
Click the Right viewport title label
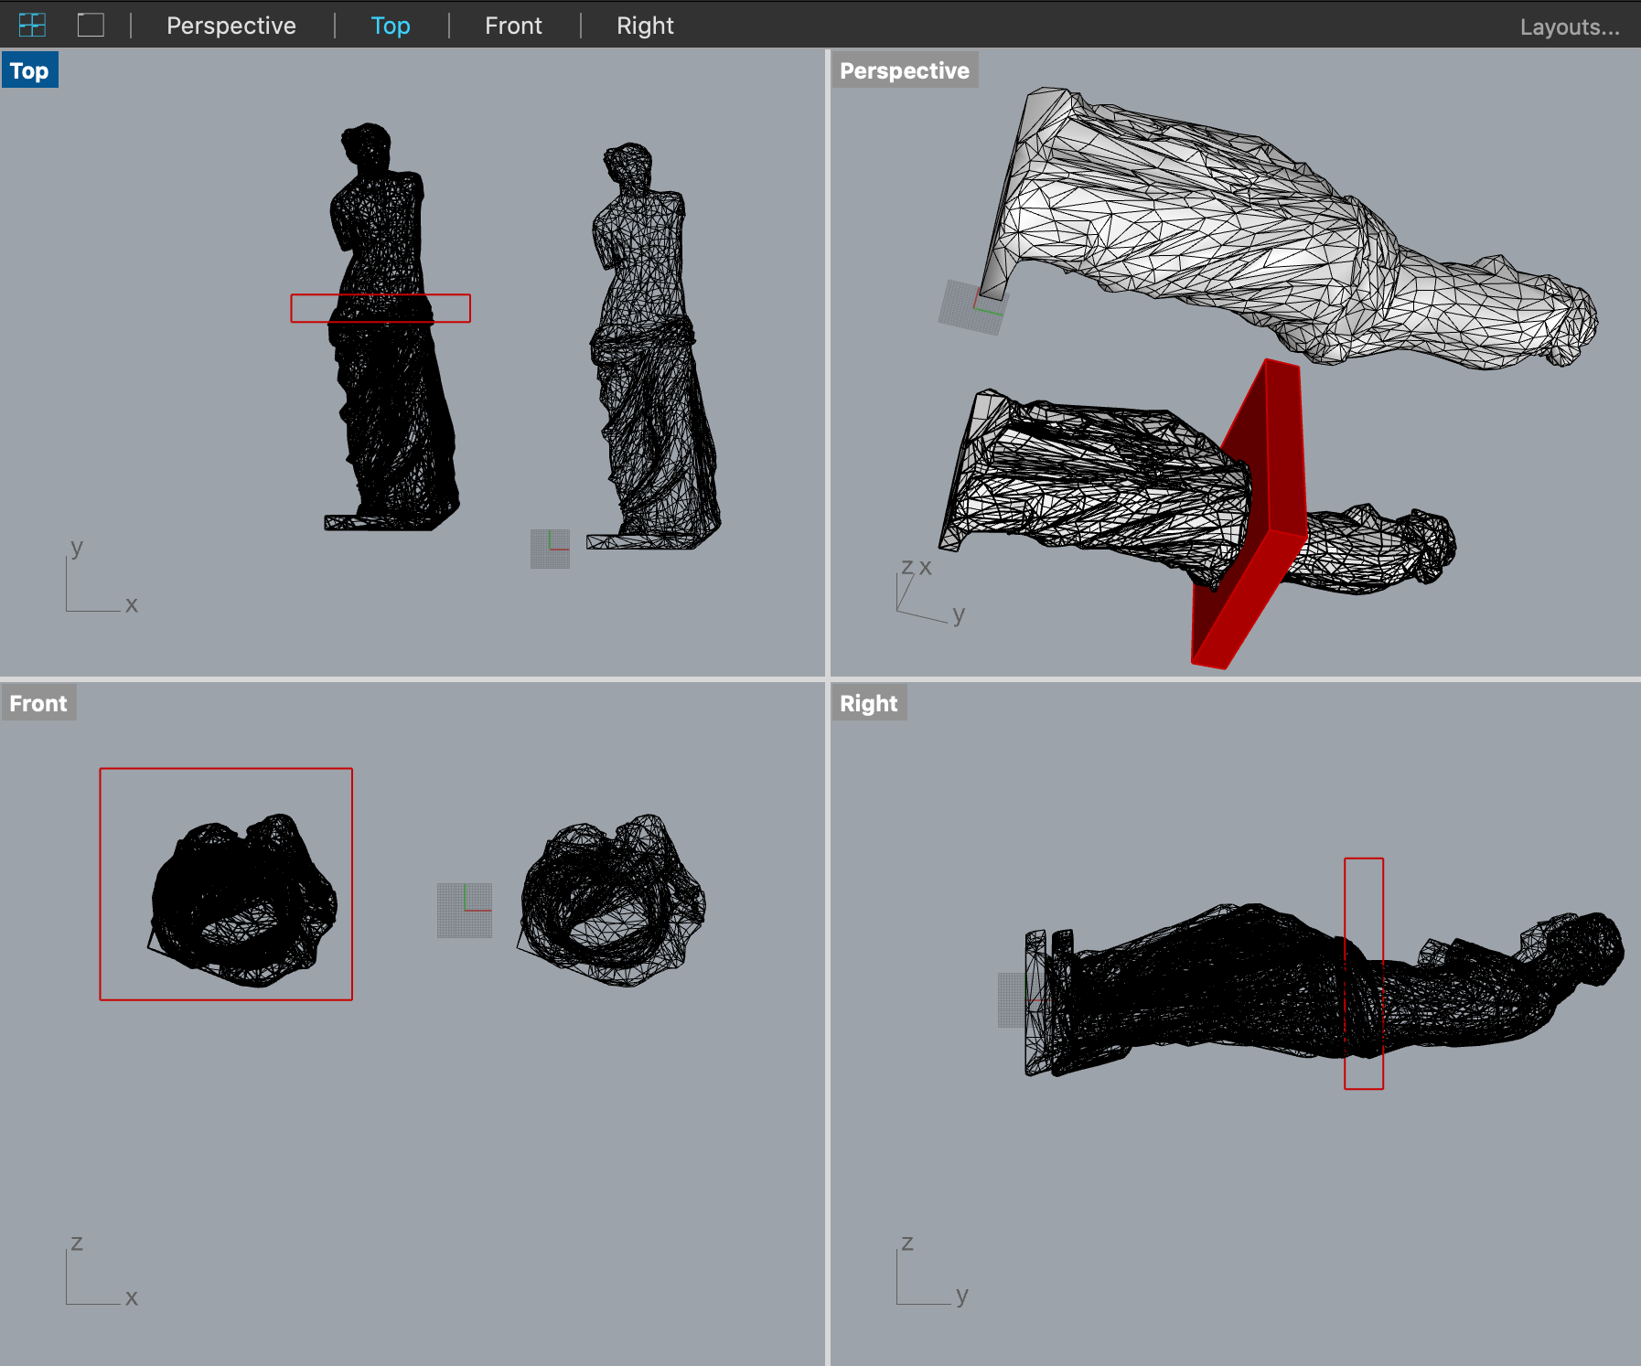pyautogui.click(x=869, y=703)
